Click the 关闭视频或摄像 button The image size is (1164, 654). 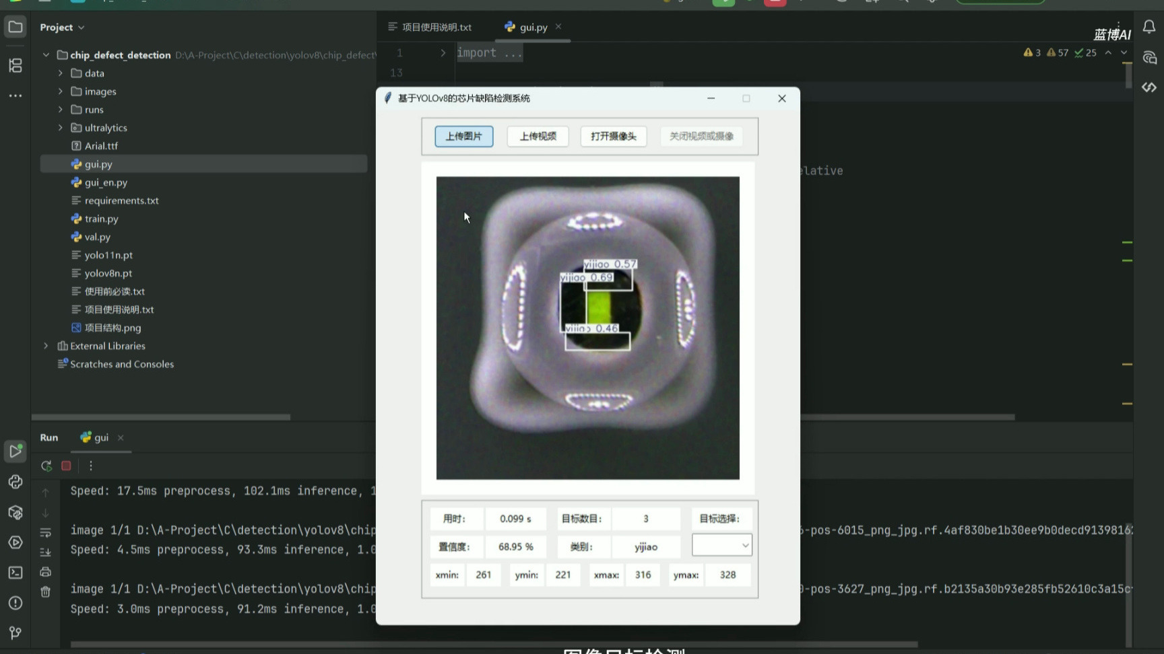tap(701, 136)
